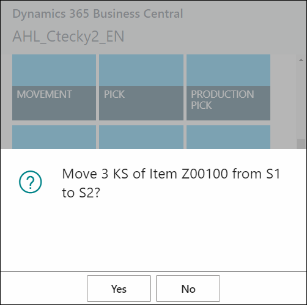Click the scroll up arrow
The image size is (307, 305).
pos(301,60)
